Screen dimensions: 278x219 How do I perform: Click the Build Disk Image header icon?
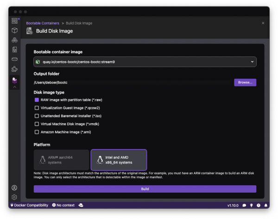point(30,31)
